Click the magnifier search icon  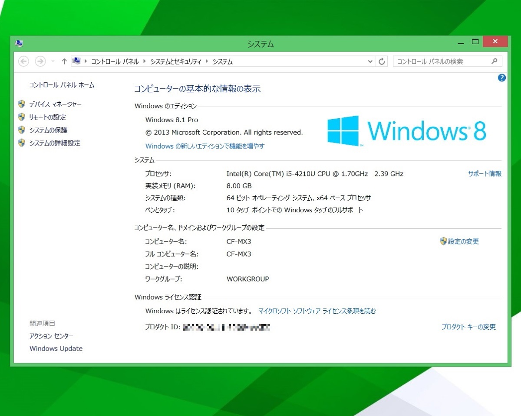(x=494, y=62)
